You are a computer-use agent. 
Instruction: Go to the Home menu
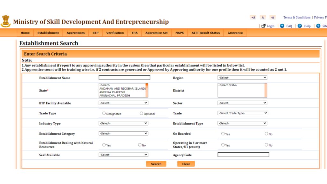pos(25,33)
